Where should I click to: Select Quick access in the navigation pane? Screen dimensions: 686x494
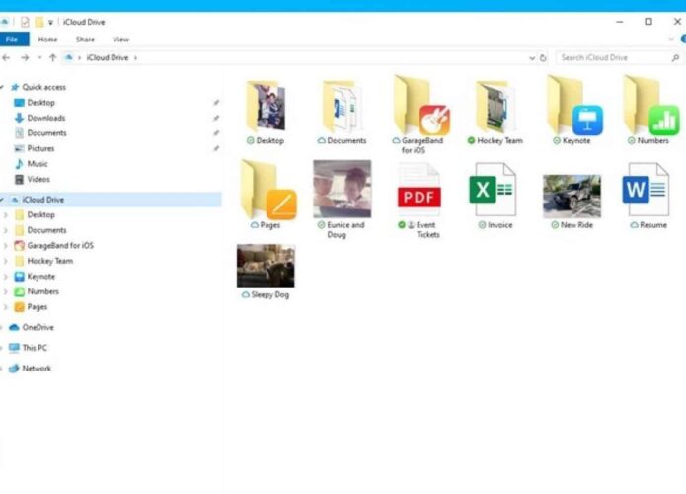[43, 87]
